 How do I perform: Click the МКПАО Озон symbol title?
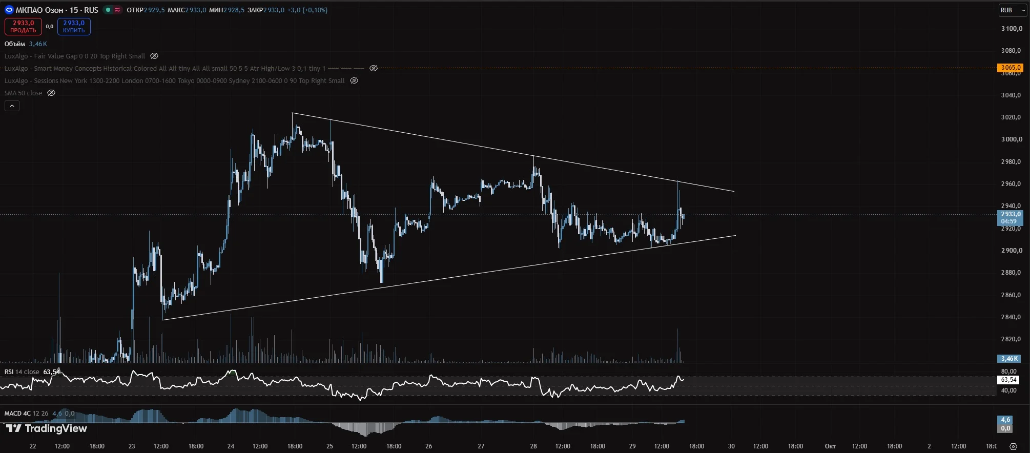click(x=57, y=10)
